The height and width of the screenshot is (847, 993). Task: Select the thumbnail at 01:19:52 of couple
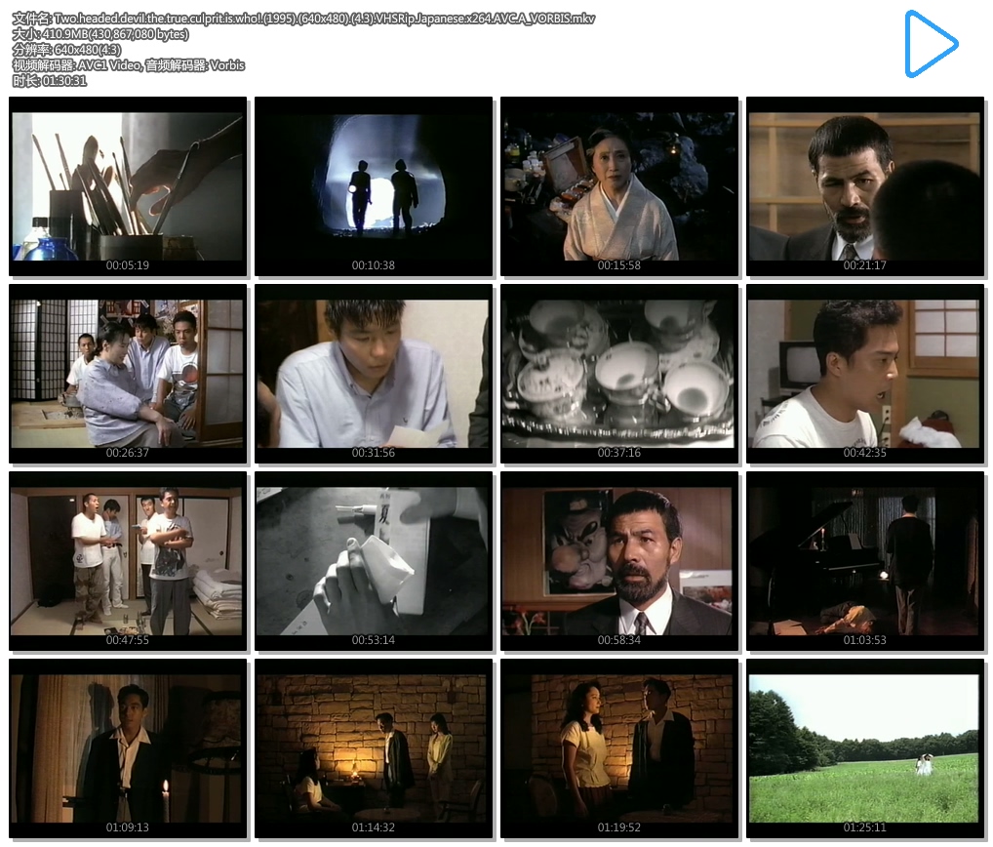[x=619, y=747]
